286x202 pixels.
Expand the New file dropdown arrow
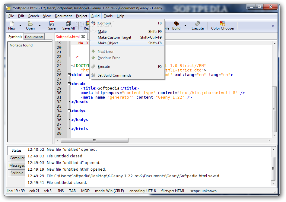point(21,26)
